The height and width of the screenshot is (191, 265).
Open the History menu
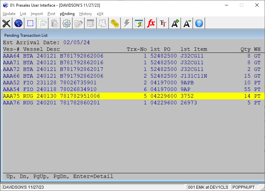86,14
